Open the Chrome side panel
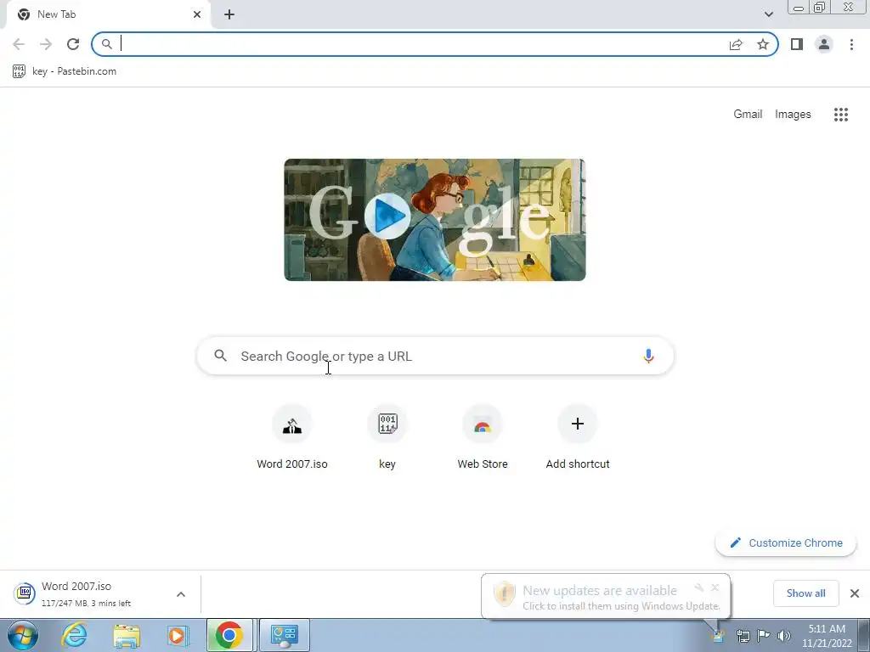 [x=797, y=44]
